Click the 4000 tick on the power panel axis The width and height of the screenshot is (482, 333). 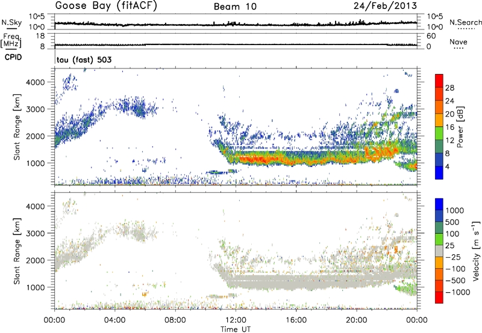pyautogui.click(x=36, y=82)
